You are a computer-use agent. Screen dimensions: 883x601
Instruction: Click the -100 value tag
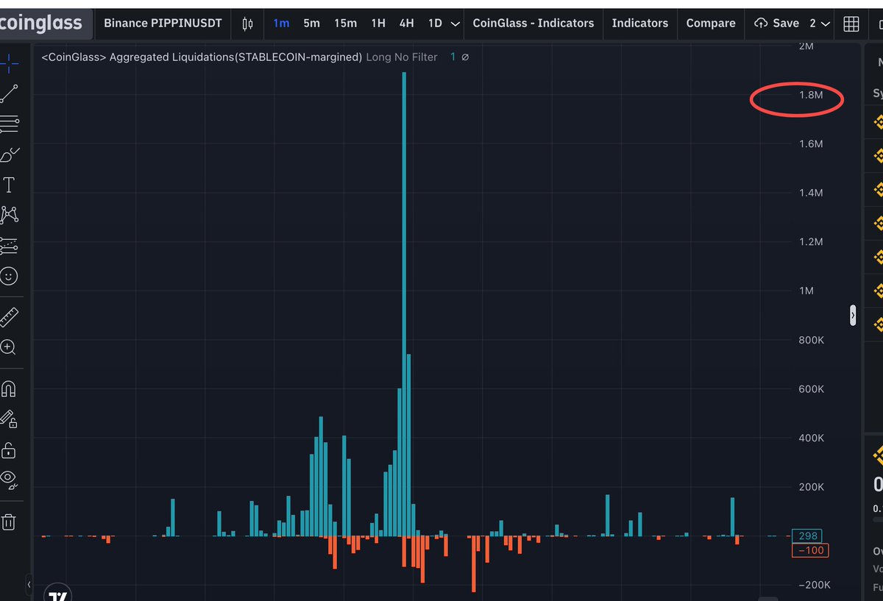[809, 550]
